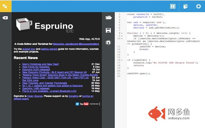This screenshot has height=128, width=205.
Task: Click the return; code line
Action: [x=139, y=65]
